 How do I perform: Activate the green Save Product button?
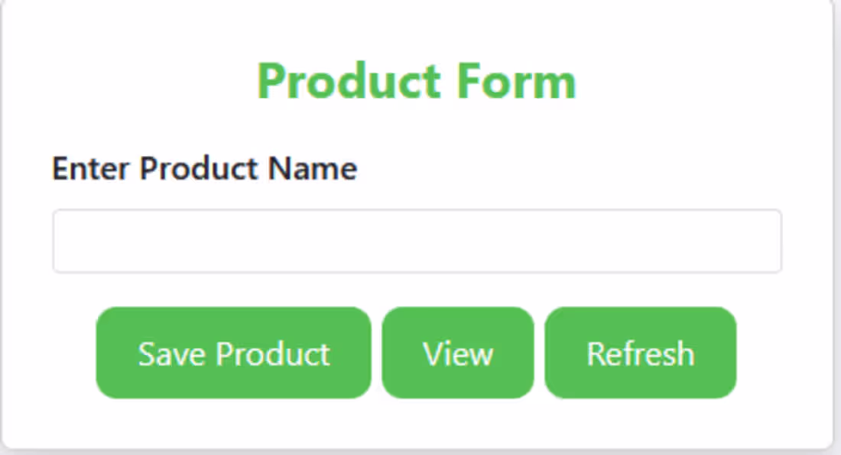pyautogui.click(x=232, y=353)
